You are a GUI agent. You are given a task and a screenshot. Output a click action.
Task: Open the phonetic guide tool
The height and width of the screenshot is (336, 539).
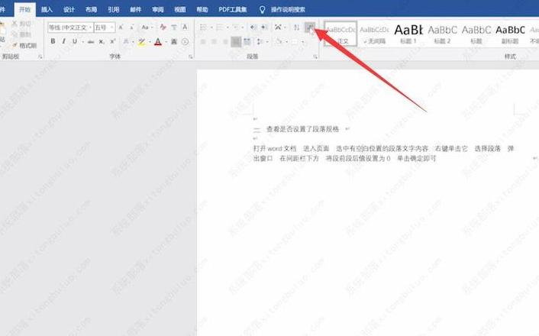[174, 27]
